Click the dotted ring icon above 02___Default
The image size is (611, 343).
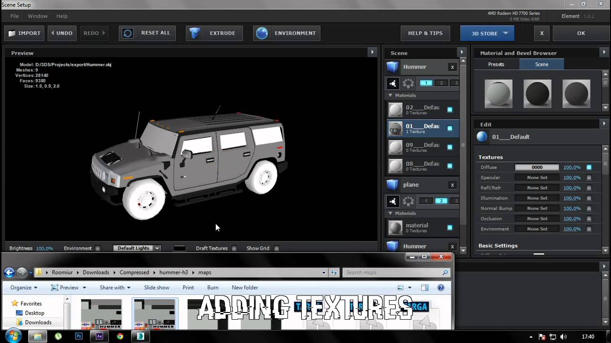(408, 83)
